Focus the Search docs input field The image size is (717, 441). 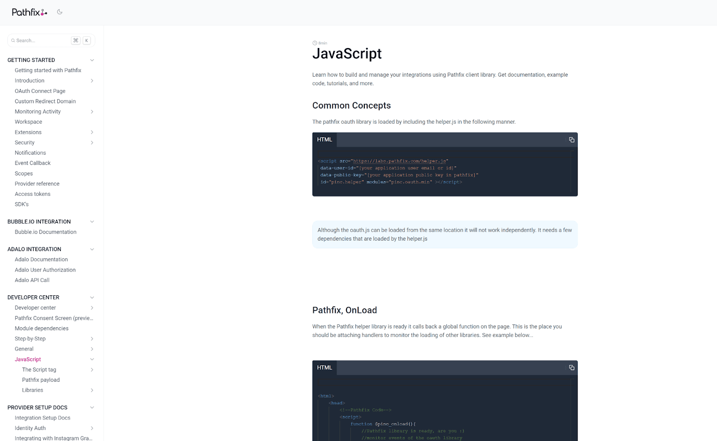pos(43,41)
